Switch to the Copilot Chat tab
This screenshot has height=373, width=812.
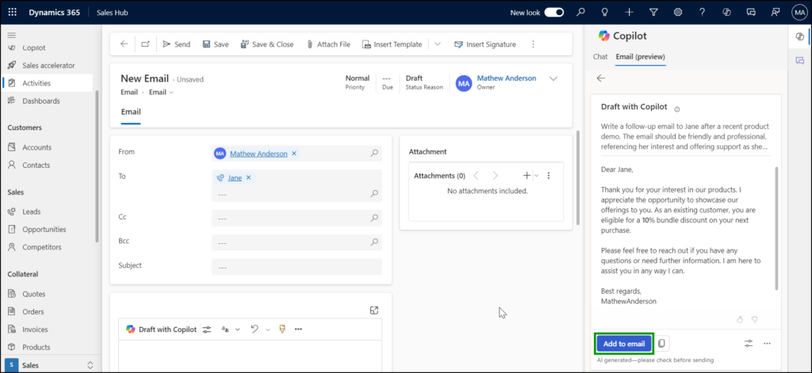[600, 56]
